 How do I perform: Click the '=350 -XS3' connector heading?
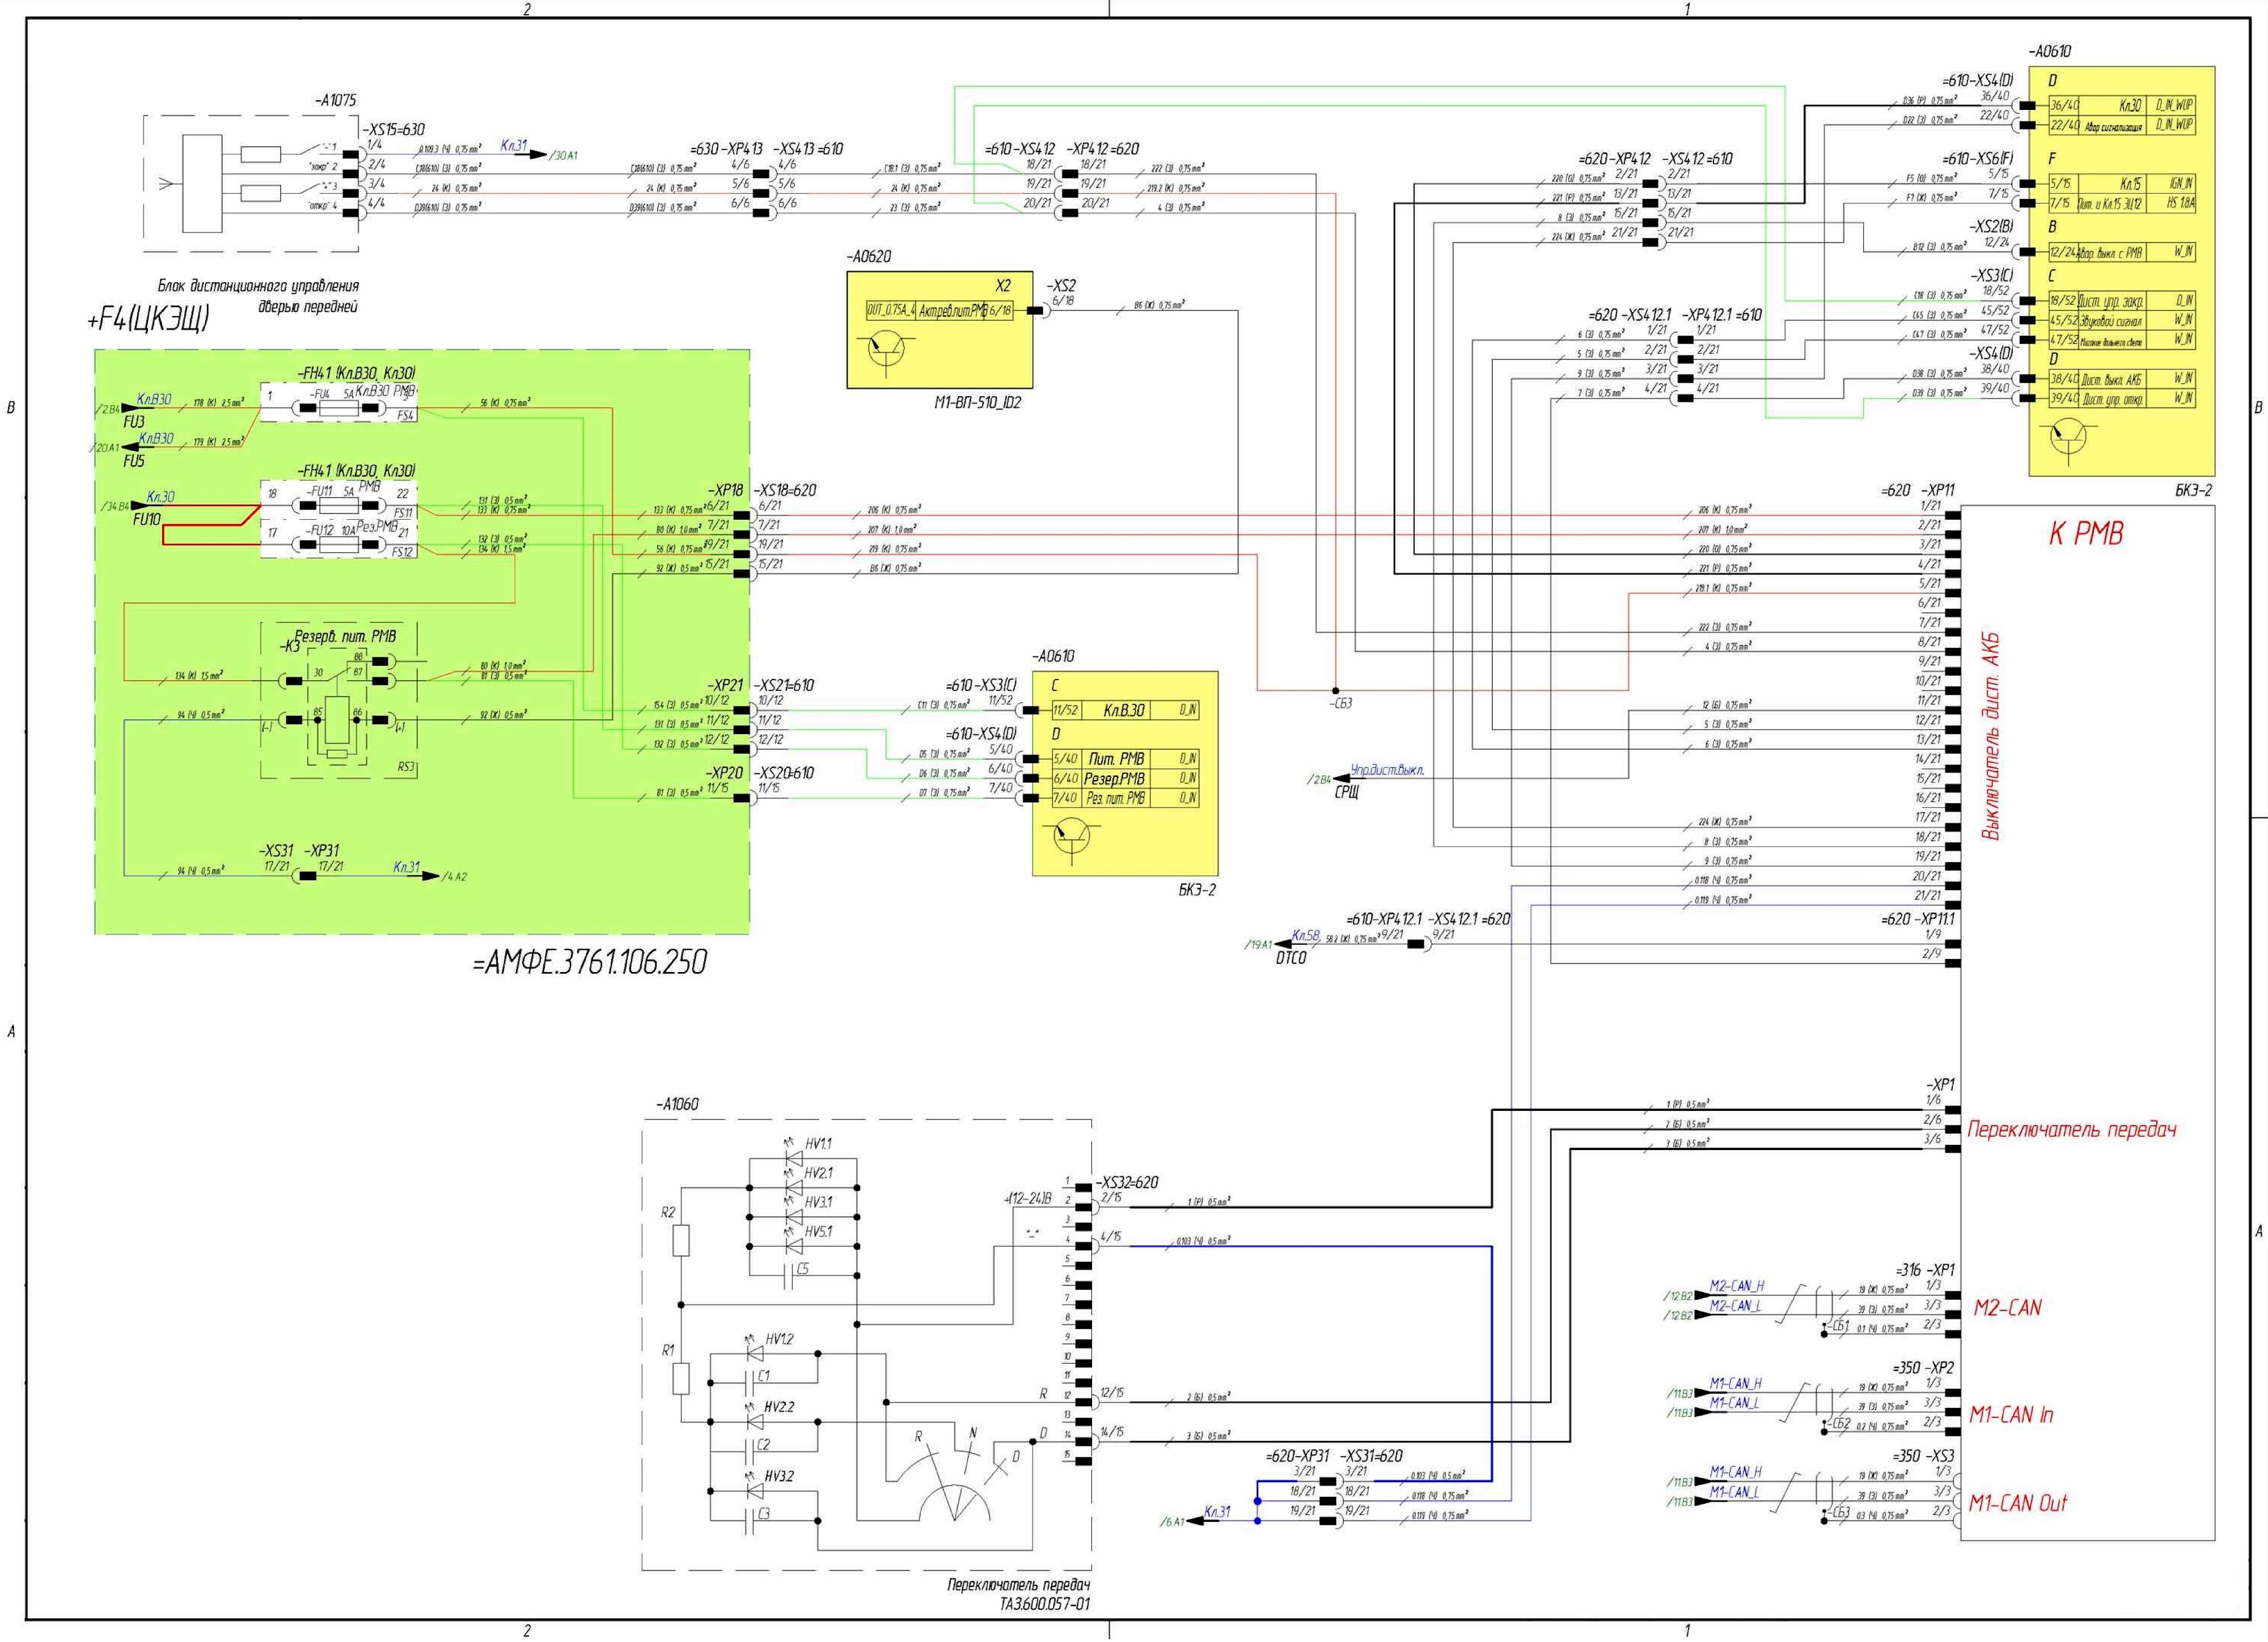click(x=1923, y=1456)
